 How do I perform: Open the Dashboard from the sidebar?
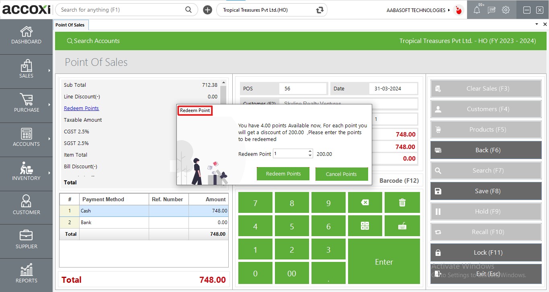click(26, 35)
